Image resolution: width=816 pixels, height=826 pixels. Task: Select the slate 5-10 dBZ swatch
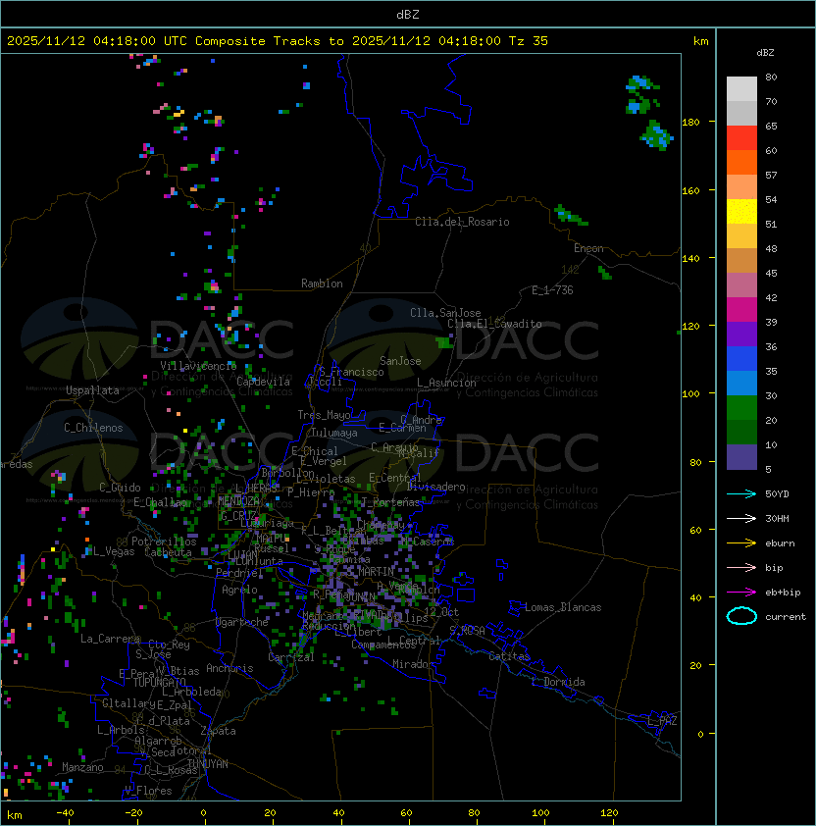(x=741, y=457)
